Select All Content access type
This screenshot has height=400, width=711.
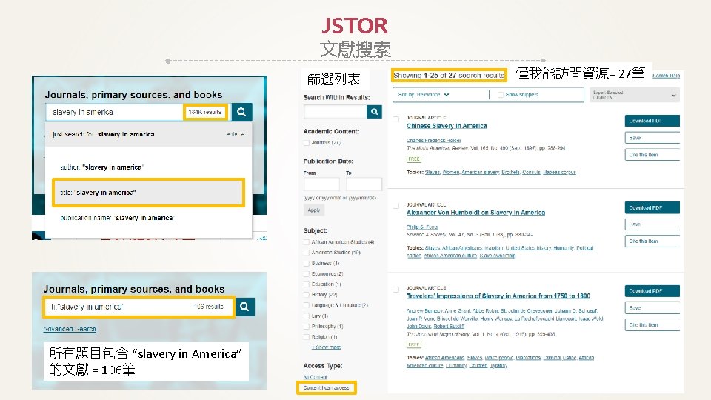(316, 377)
